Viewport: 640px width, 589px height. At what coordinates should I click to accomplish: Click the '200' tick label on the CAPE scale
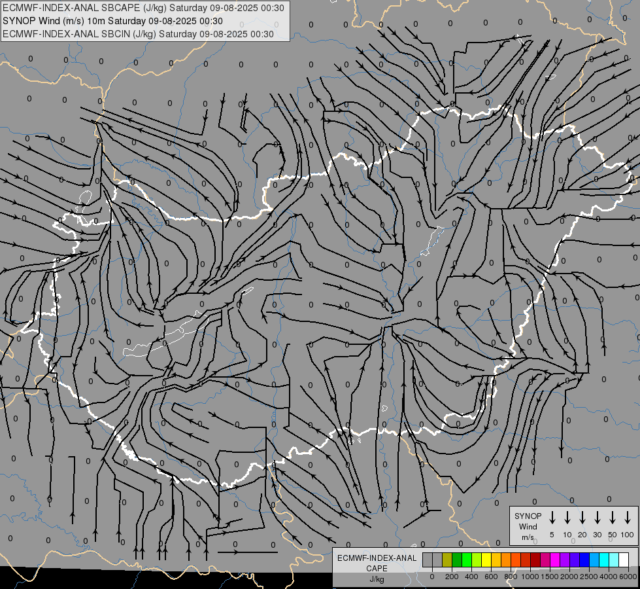pyautogui.click(x=452, y=577)
